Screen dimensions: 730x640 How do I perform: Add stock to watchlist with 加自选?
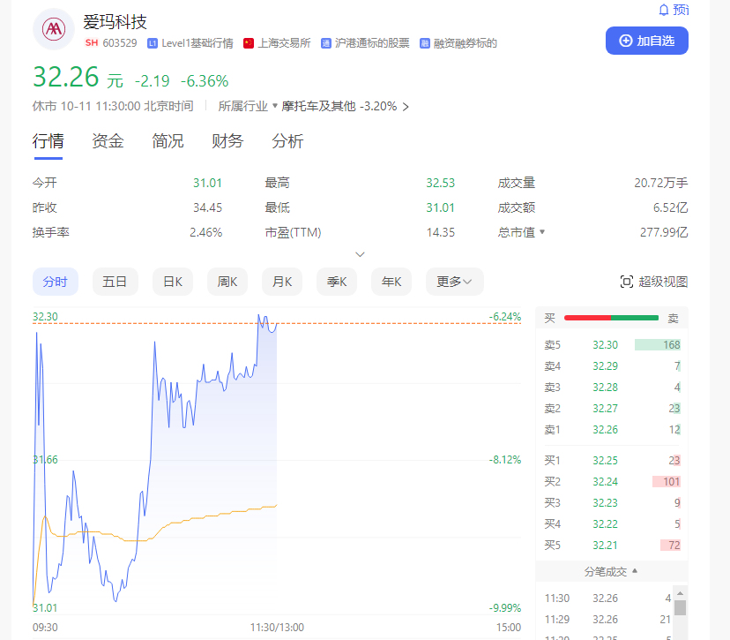tap(646, 41)
